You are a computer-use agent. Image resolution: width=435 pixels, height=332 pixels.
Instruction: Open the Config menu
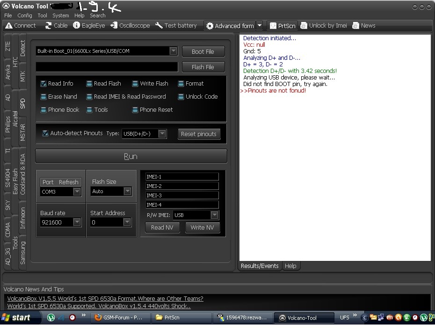click(x=25, y=15)
